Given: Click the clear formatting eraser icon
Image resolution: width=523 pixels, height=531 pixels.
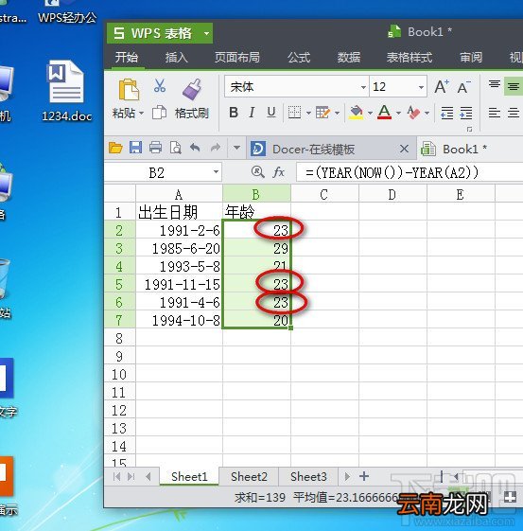Looking at the screenshot, I should point(413,113).
